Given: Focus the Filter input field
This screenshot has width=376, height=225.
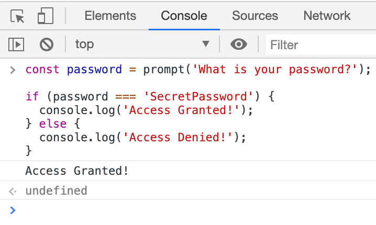Looking at the screenshot, I should coord(319,44).
